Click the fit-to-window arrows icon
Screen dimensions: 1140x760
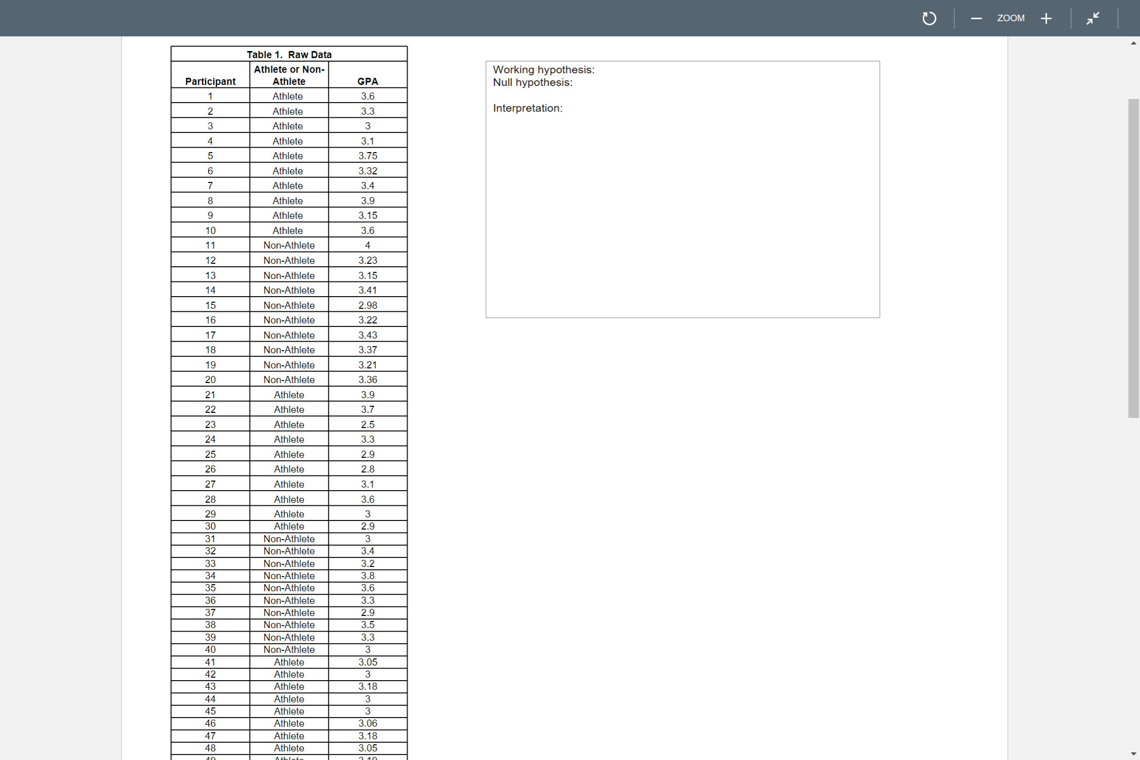(1092, 18)
